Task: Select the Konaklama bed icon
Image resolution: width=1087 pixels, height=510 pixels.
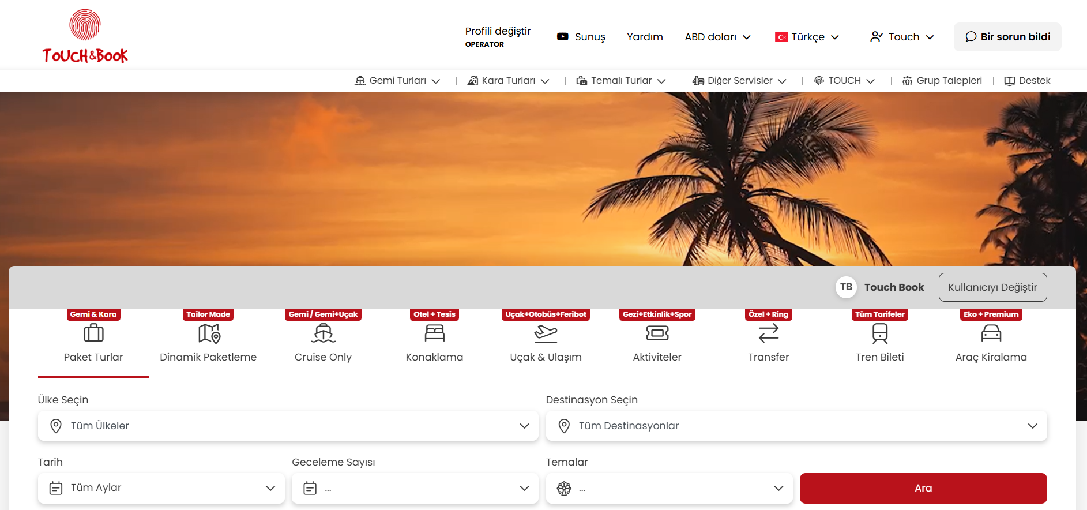Action: [435, 333]
